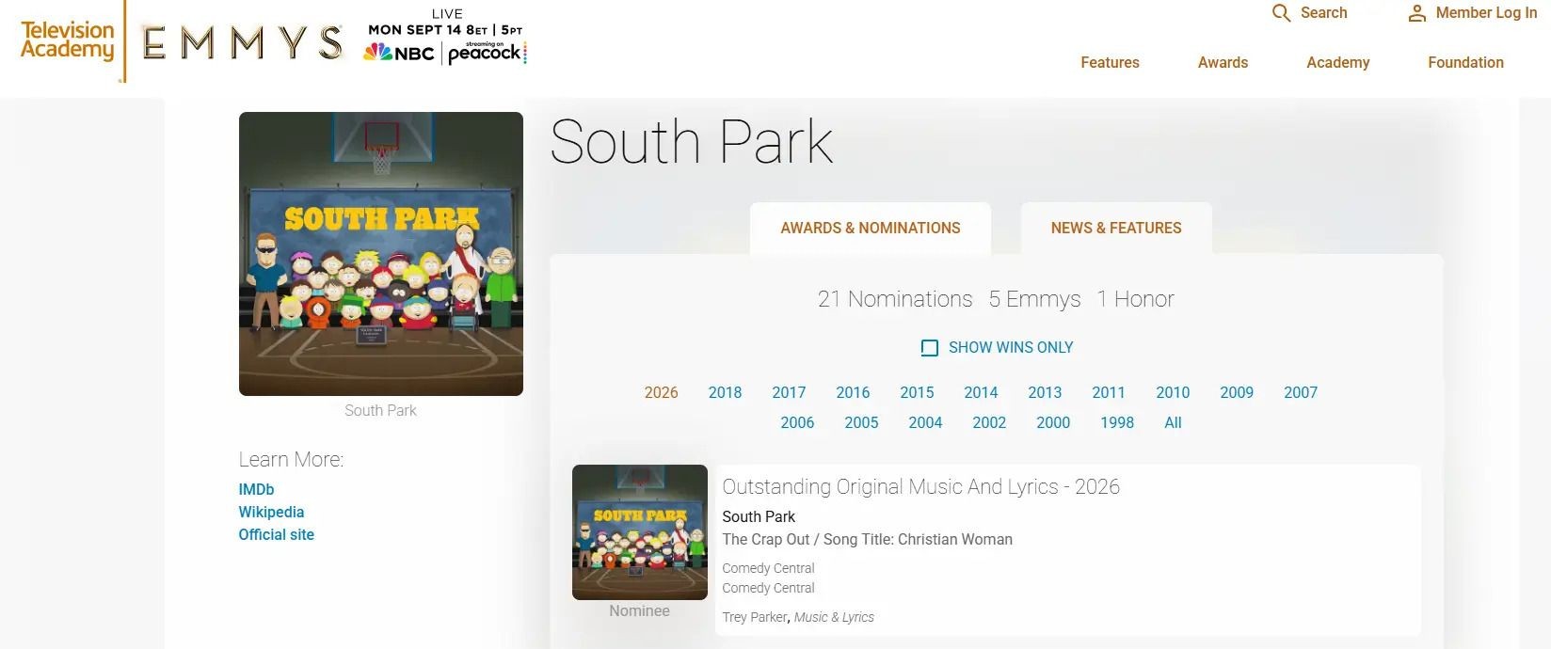Click The Crap Out / Song Title text
Screen dimensions: 1551x649
pos(867,539)
